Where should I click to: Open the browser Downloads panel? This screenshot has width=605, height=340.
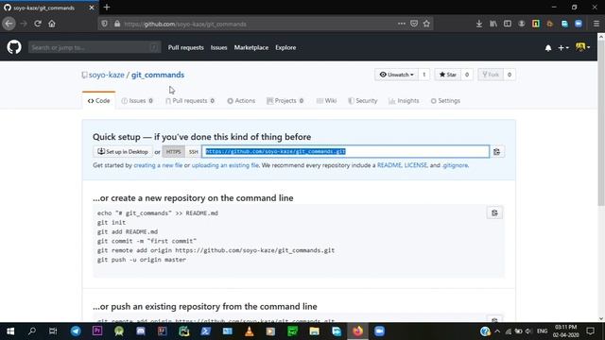pyautogui.click(x=479, y=24)
